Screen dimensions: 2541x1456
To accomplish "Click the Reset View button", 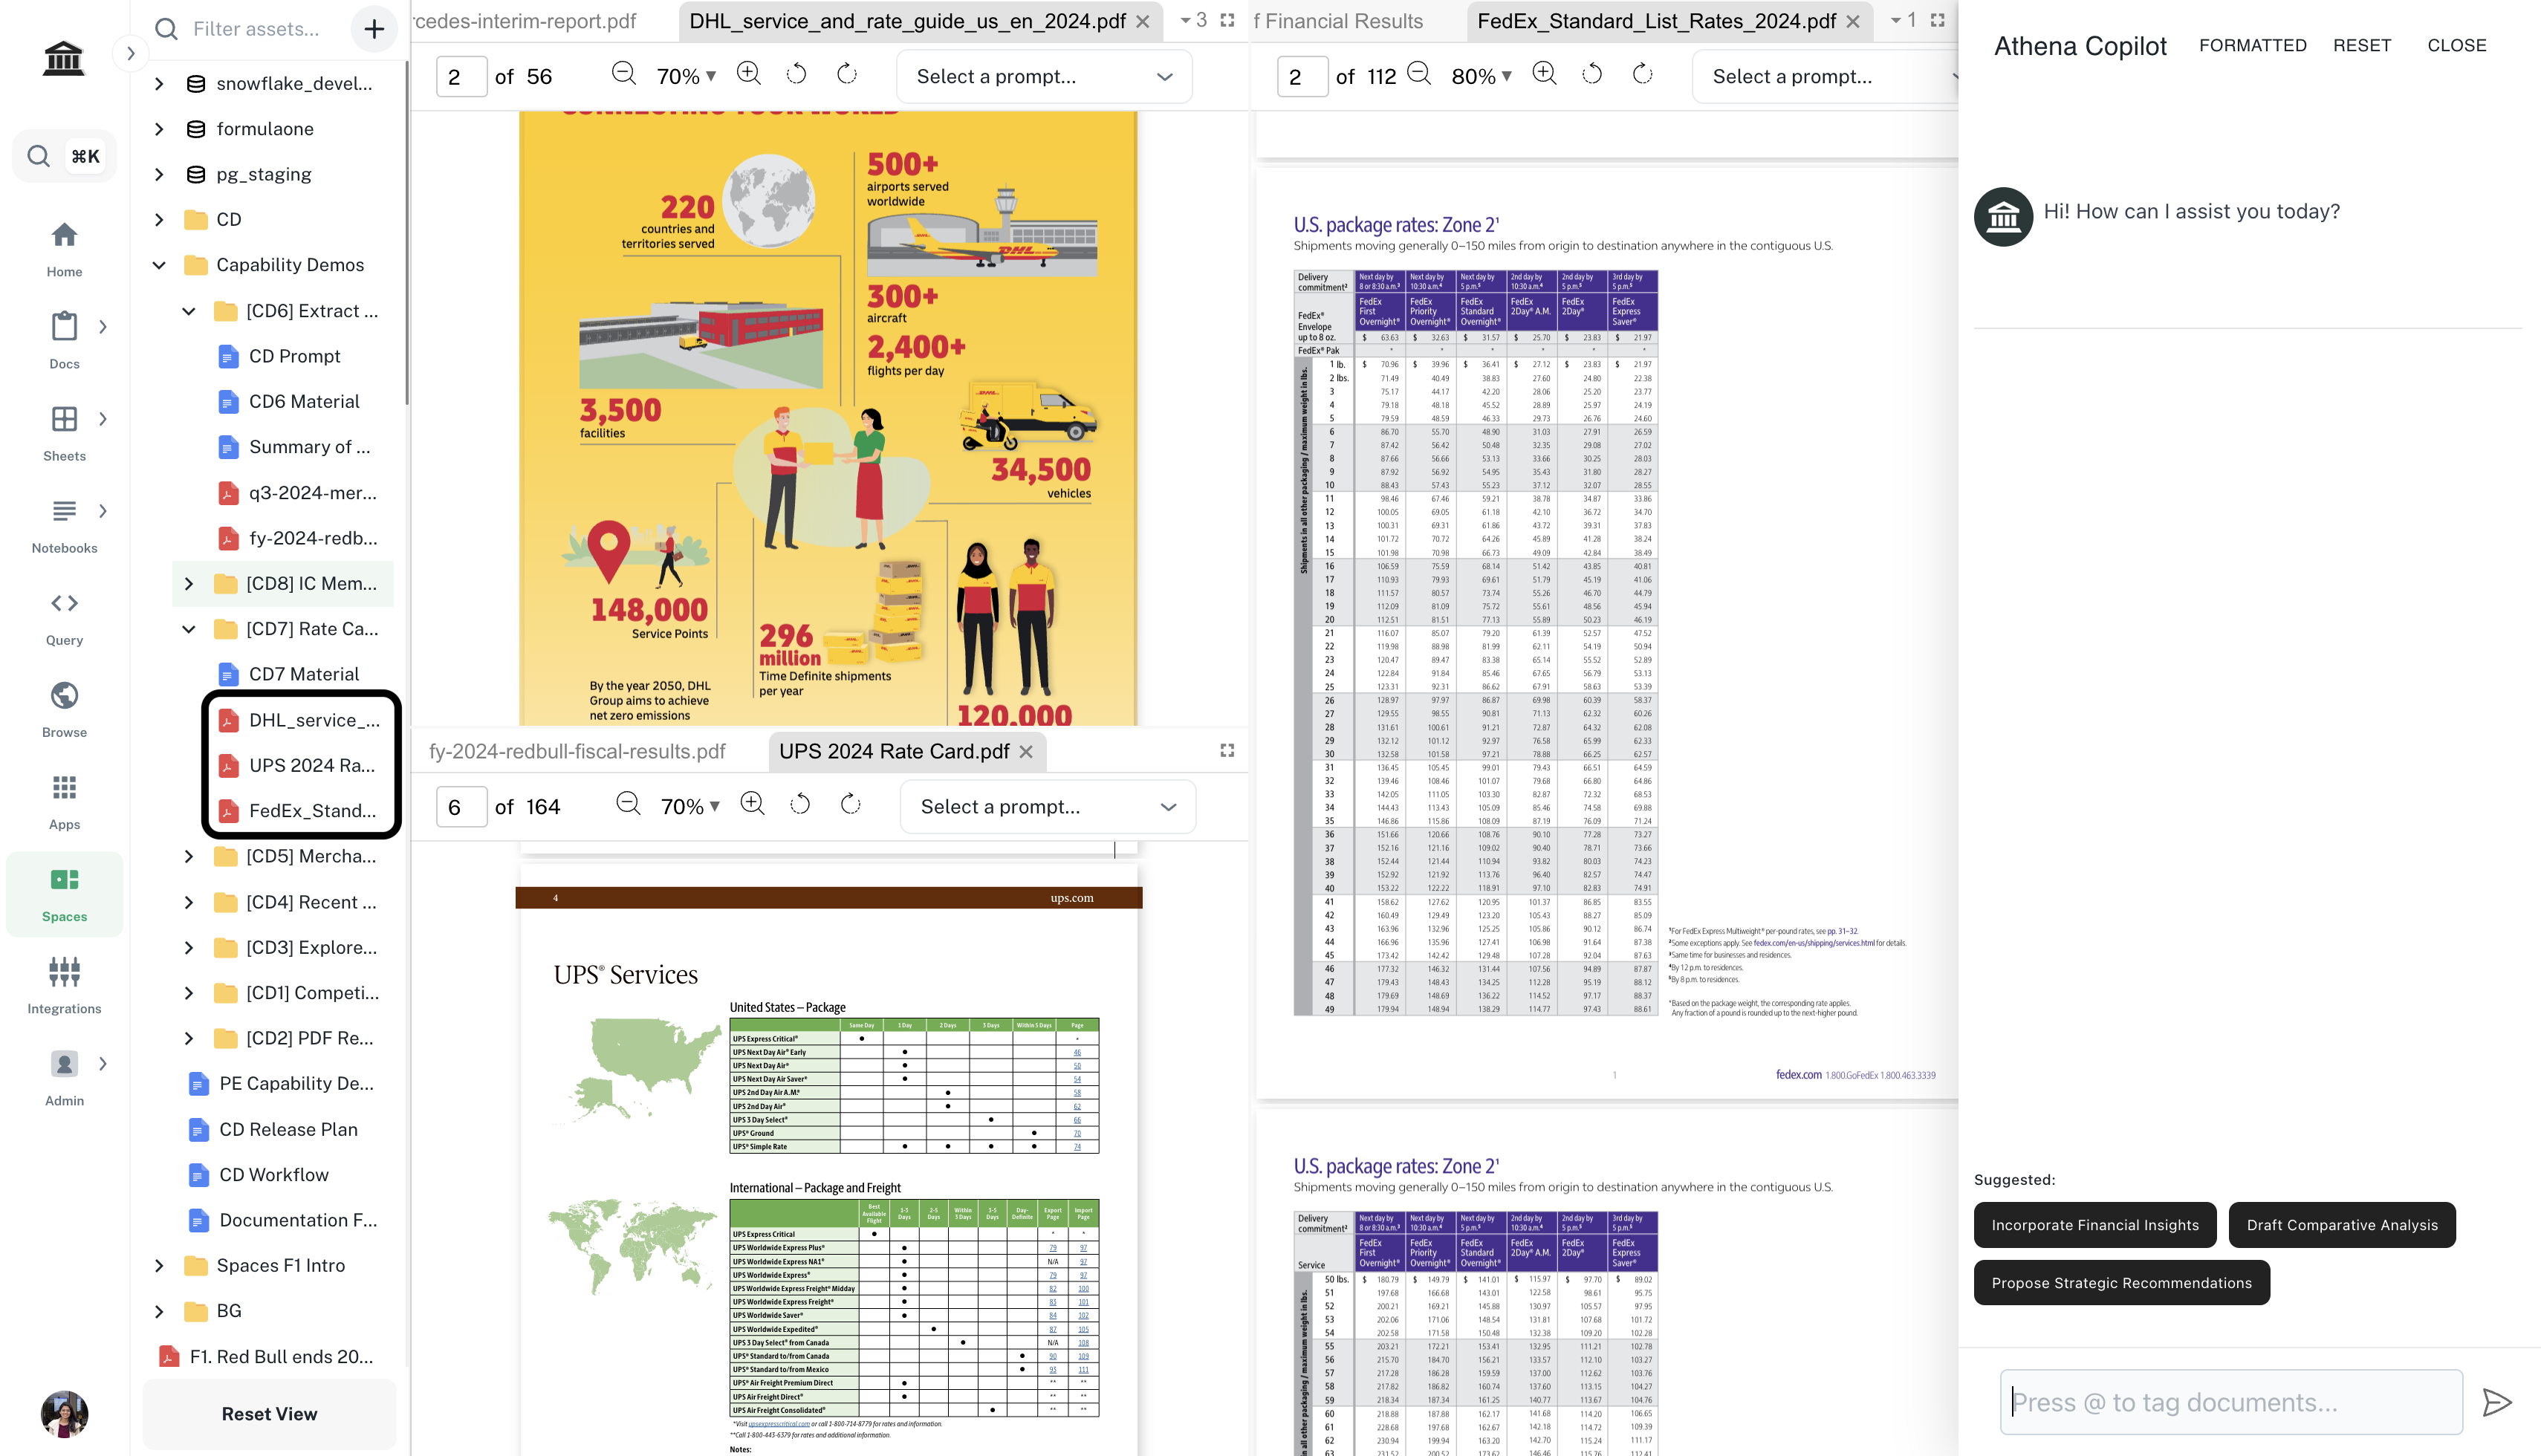I will point(269,1413).
